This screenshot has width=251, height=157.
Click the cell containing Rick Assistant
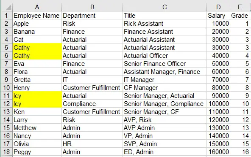click(x=165, y=24)
